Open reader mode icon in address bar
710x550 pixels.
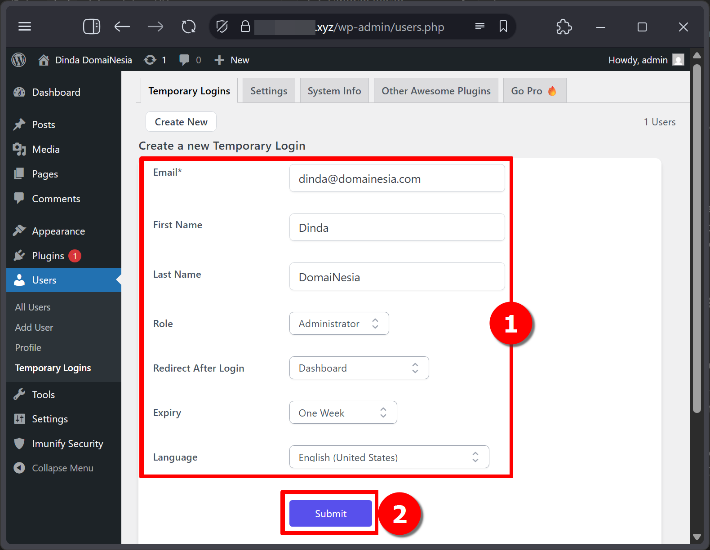(480, 26)
